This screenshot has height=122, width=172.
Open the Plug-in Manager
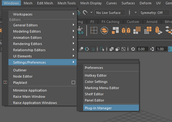point(111,108)
